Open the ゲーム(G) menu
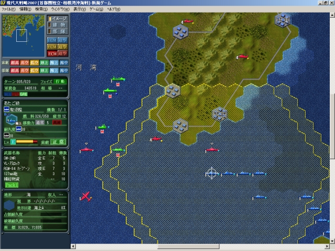The width and height of the screenshot is (335, 251). click(96, 9)
